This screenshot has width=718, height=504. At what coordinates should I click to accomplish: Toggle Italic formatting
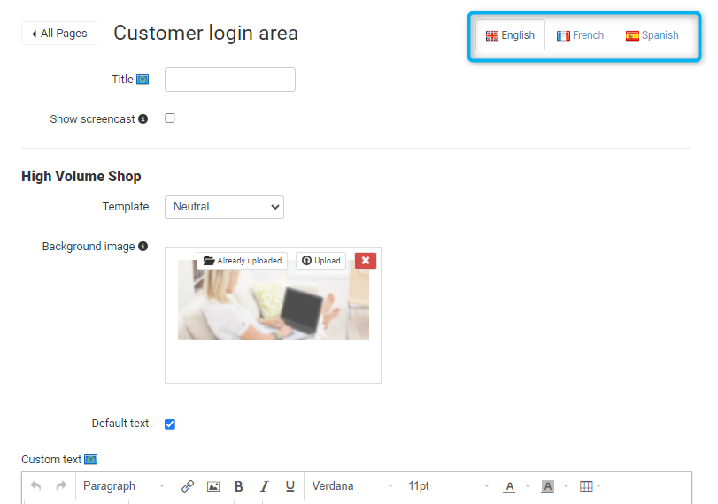tap(264, 486)
